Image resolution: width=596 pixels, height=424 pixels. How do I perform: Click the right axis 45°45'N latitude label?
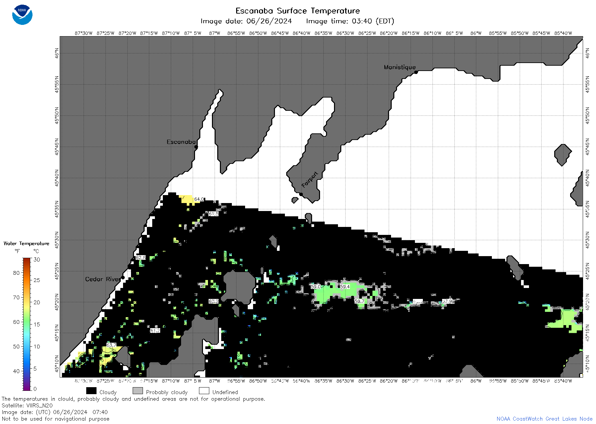587,147
